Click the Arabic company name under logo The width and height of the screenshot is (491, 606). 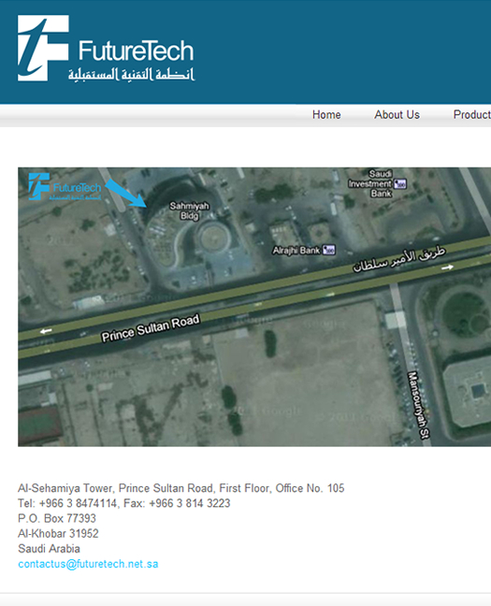tap(132, 74)
